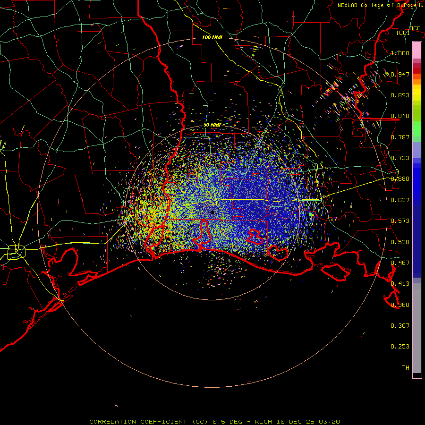Image resolution: width=425 pixels, height=425 pixels.
Task: Click the 0.680 scale value
Action: [400, 179]
